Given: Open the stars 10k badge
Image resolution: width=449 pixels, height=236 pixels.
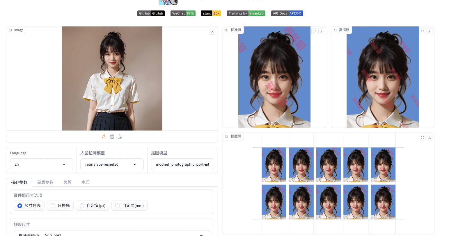Looking at the screenshot, I should pos(211,13).
